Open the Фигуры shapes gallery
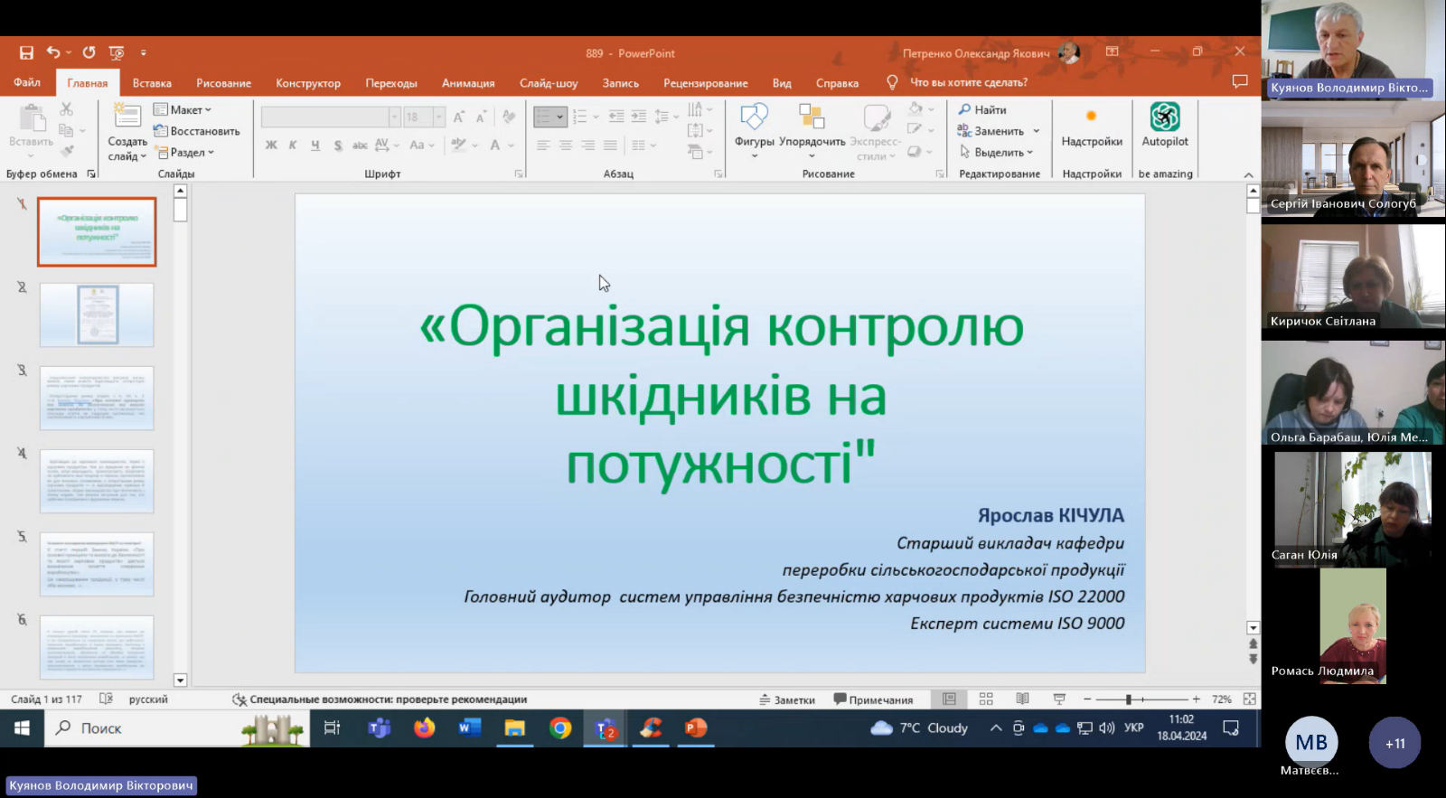This screenshot has height=798, width=1446. 754,131
